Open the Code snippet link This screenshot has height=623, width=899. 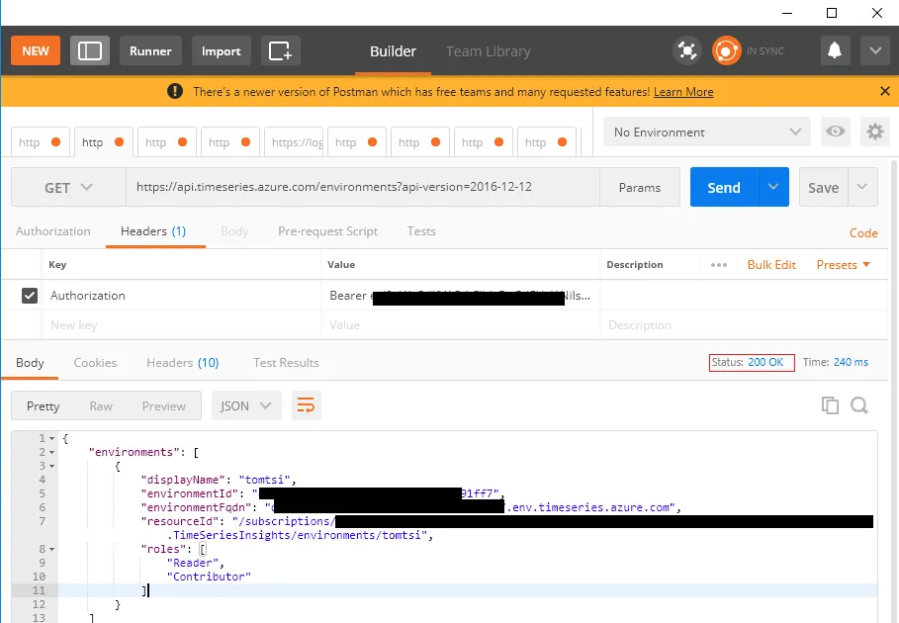[863, 232]
